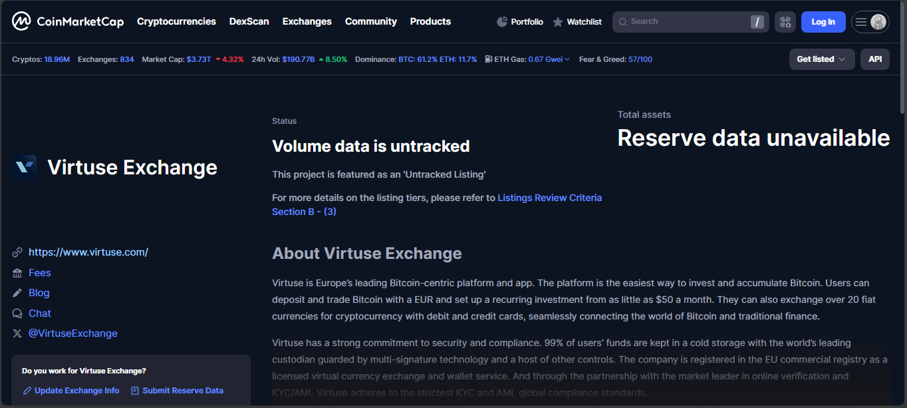
Task: Click the Volume data is untracked heading
Action: pyautogui.click(x=371, y=146)
